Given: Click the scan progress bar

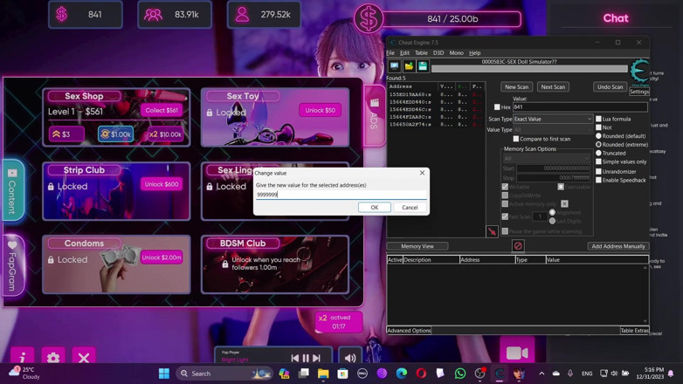Looking at the screenshot, I should coord(529,69).
